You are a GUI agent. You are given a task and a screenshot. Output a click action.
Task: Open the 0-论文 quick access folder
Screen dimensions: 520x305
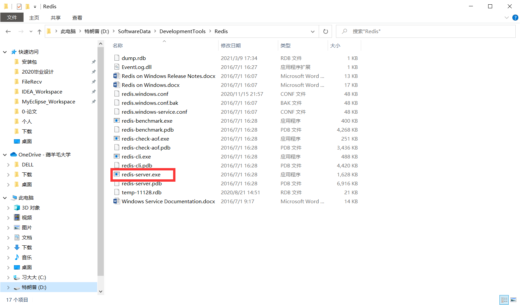tap(29, 112)
